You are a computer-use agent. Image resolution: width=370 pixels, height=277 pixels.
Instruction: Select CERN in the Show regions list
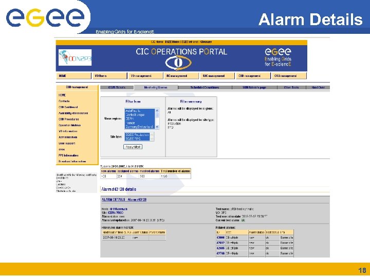tap(140, 118)
